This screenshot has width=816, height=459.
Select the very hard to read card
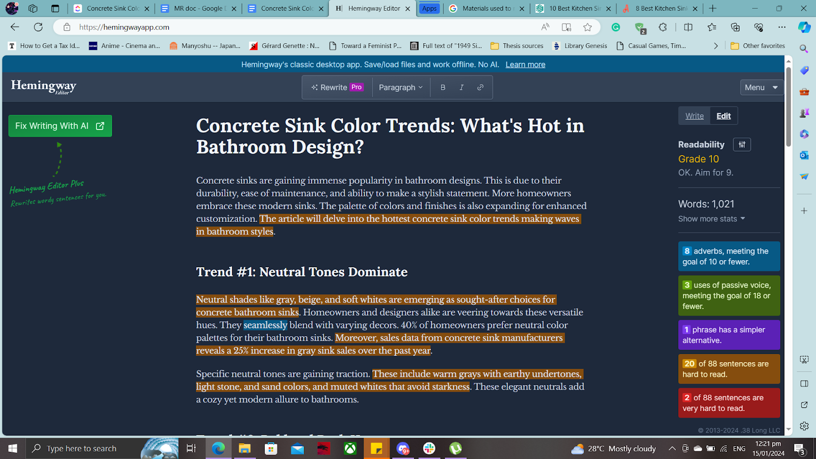(729, 403)
